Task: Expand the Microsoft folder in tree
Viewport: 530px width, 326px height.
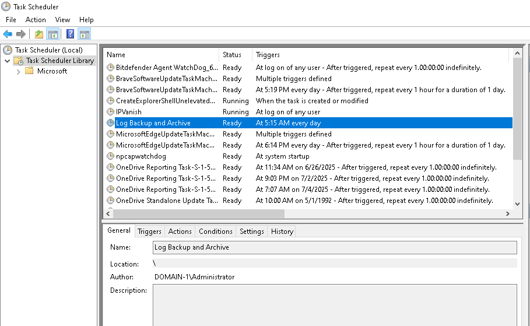Action: pos(19,71)
